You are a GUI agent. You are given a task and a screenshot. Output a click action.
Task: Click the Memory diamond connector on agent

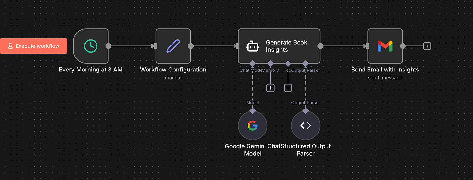270,63
